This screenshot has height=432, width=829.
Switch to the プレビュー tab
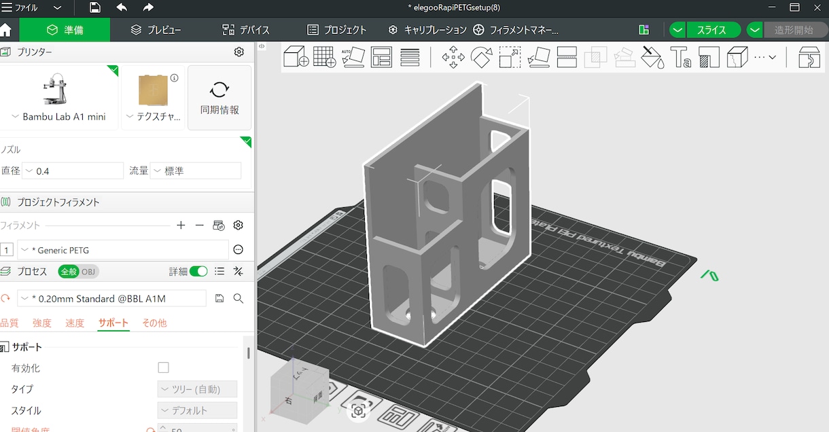(x=156, y=30)
